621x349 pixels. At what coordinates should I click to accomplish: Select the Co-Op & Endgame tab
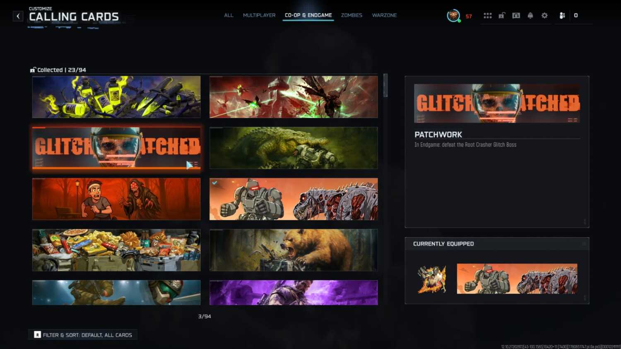click(x=308, y=15)
